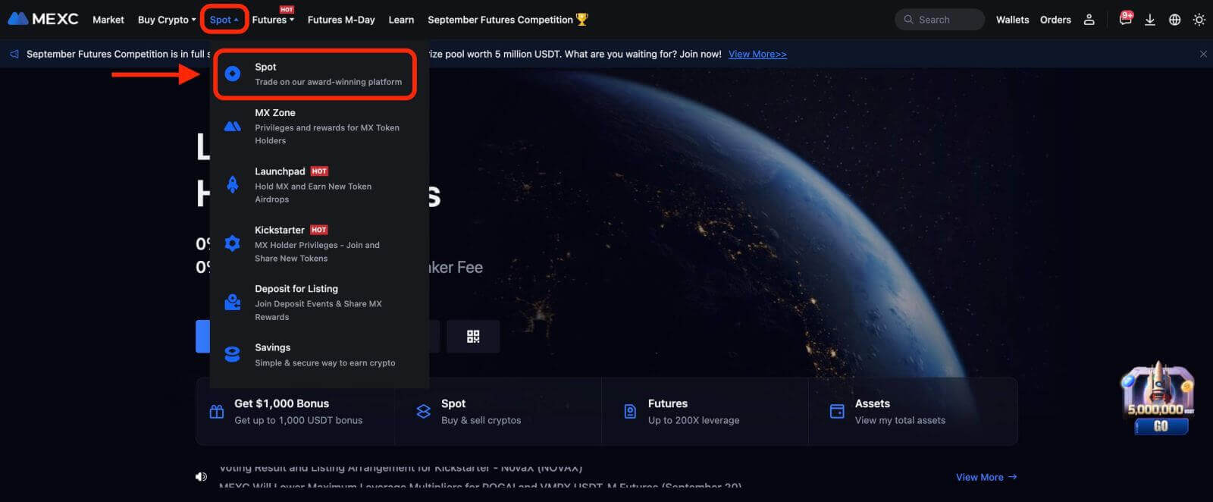Click the MEXC logo
1213x502 pixels.
tap(43, 19)
